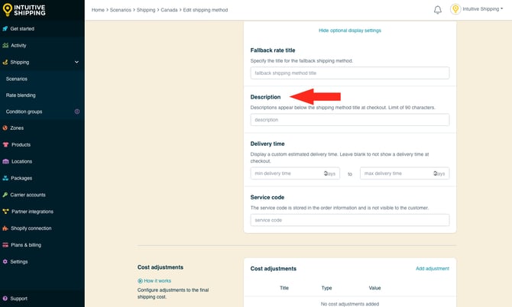Click the Title column header
This screenshot has width=512, height=307.
coord(284,288)
